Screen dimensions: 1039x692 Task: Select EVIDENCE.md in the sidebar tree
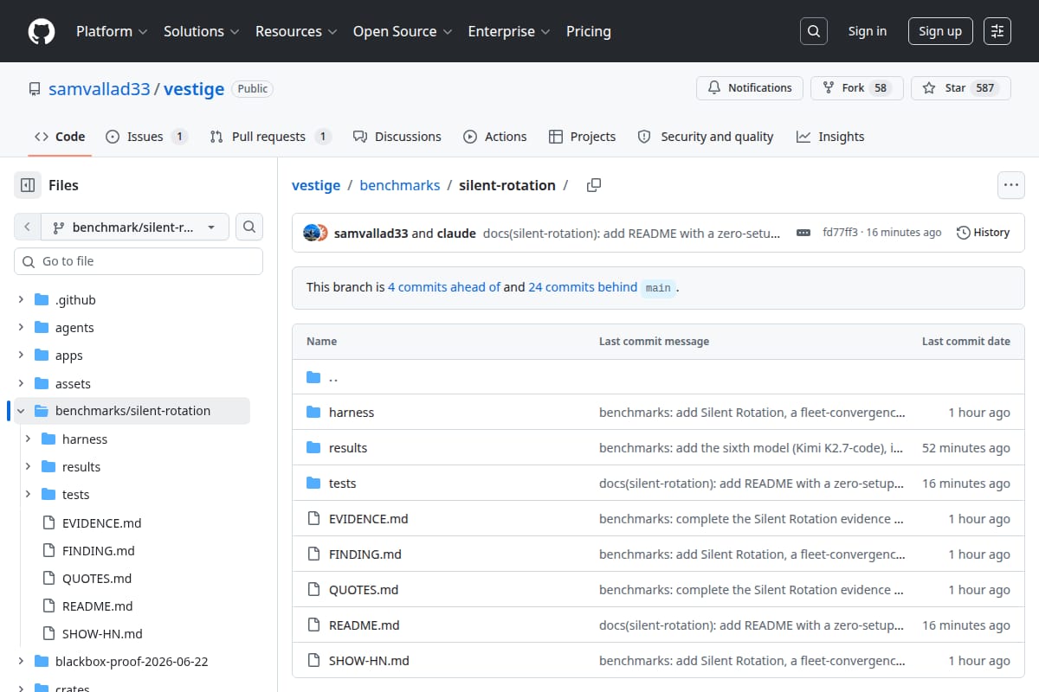click(x=101, y=523)
